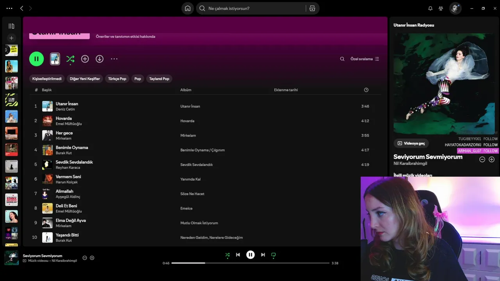Add playlist to library with plus icon

[x=85, y=59]
